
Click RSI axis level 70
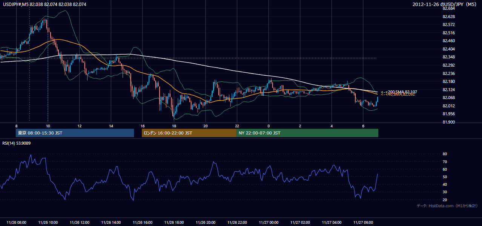point(445,162)
